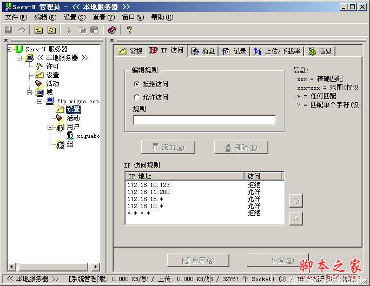The height and width of the screenshot is (286, 370).
Task: Open the 许可 key item
Action: pos(52,66)
